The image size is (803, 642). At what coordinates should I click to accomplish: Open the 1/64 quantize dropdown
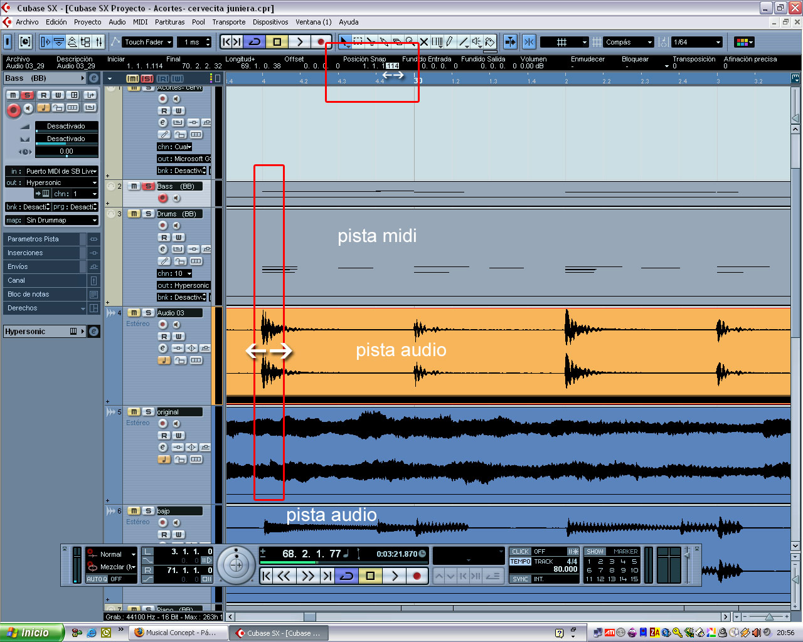coord(697,42)
